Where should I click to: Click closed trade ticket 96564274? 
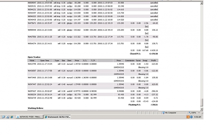pyautogui.click(x=32, y=43)
